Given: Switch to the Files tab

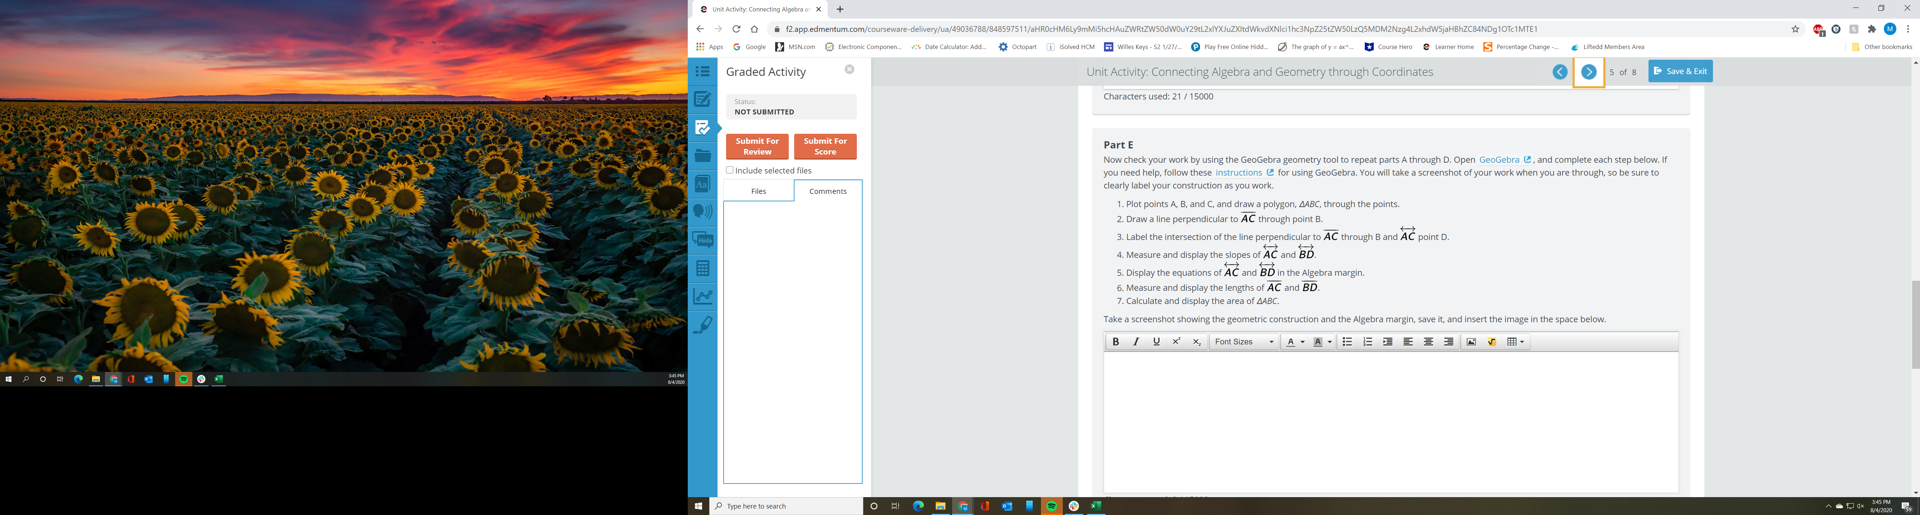Looking at the screenshot, I should coord(758,191).
